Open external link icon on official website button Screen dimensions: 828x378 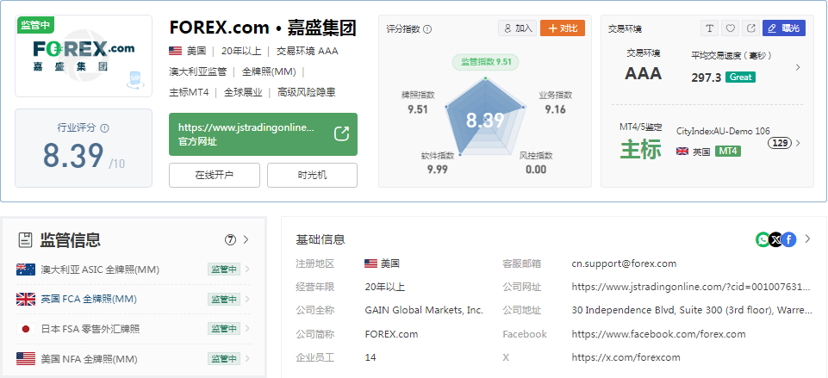click(x=342, y=133)
